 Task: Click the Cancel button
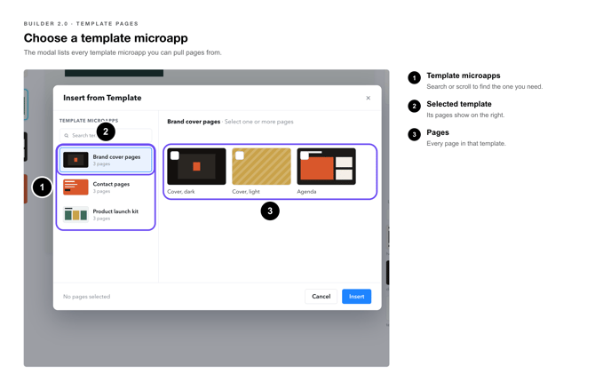321,296
